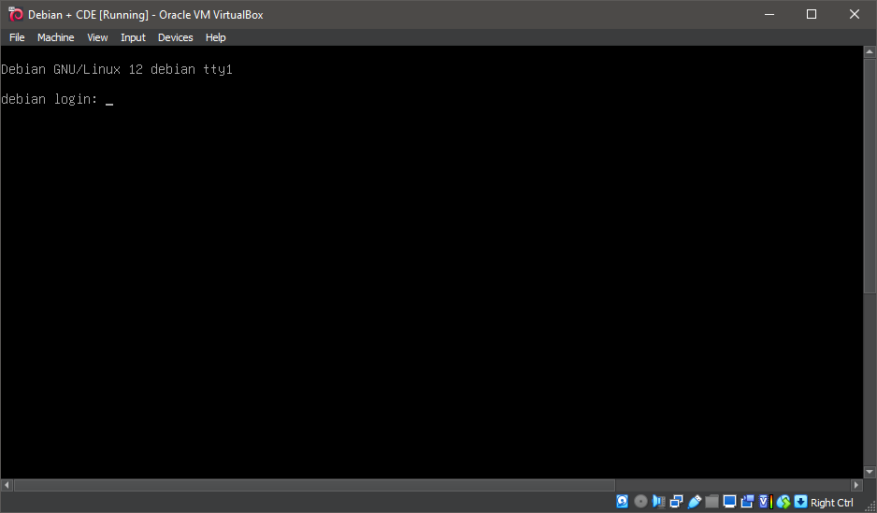The width and height of the screenshot is (877, 513).
Task: Click the CPU virtualization status icon
Action: (764, 502)
